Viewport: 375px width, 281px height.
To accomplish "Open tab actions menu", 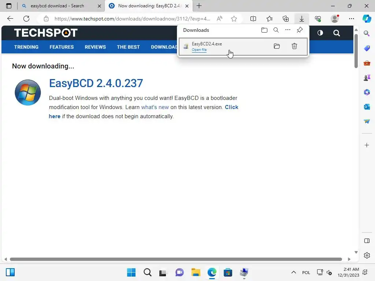I will click(9, 6).
